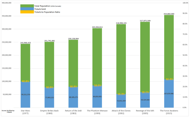Click the 354,860,000 population data label
Image resolution: width=190 pixels, height=117 pixels.
169,14
